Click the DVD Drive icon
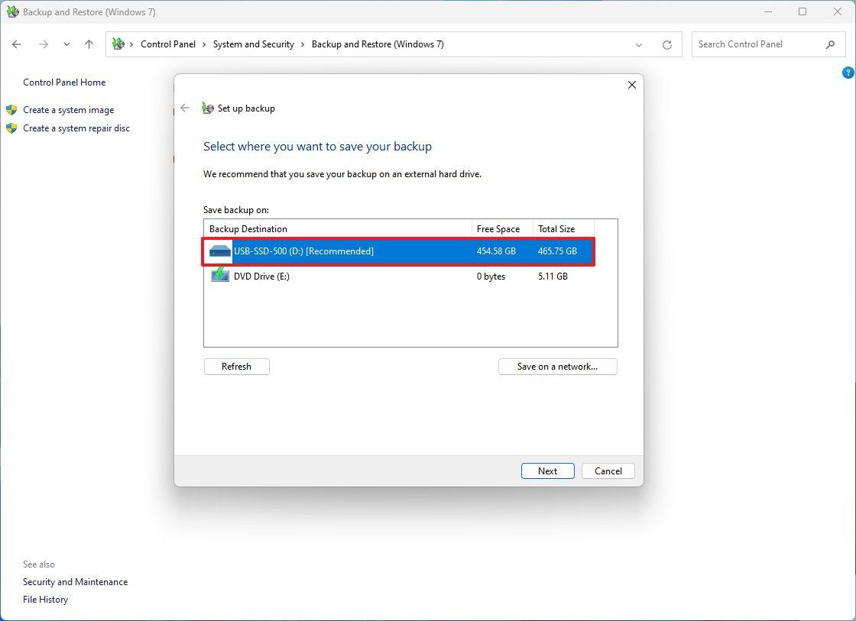 pos(219,276)
